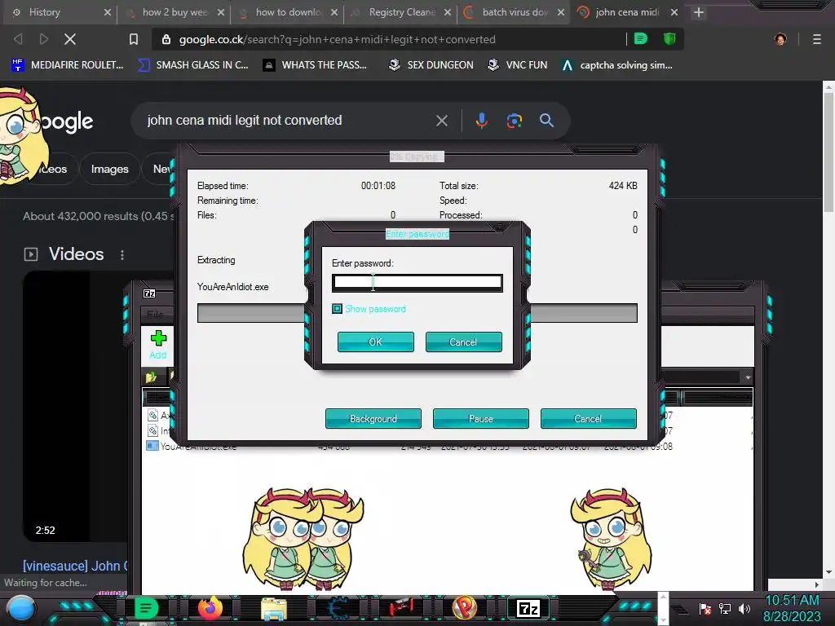Screen dimensions: 835x626
Task: Open a new tab with the plus button
Action: [x=699, y=12]
